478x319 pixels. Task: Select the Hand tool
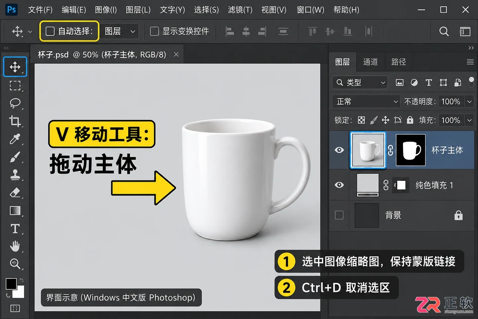pos(15,246)
